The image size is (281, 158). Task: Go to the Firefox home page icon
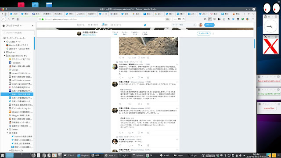[x=18, y=19]
